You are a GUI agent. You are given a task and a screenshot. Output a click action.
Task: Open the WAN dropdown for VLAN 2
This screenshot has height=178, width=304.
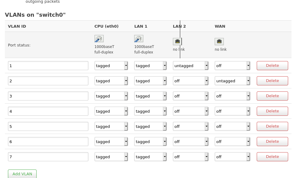(x=232, y=81)
